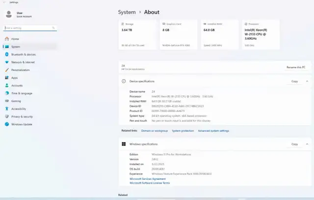Screen dimensions: 314x200
Task: Open System protection link
Action: (183, 131)
